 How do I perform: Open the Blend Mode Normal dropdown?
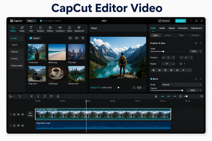[x=182, y=85]
